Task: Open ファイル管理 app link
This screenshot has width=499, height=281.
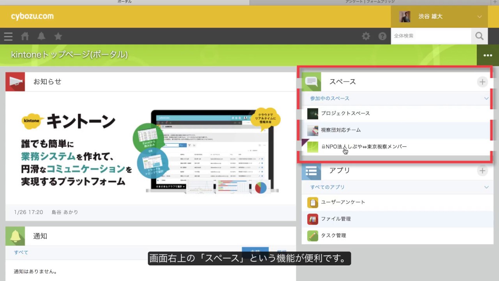Action: tap(336, 219)
